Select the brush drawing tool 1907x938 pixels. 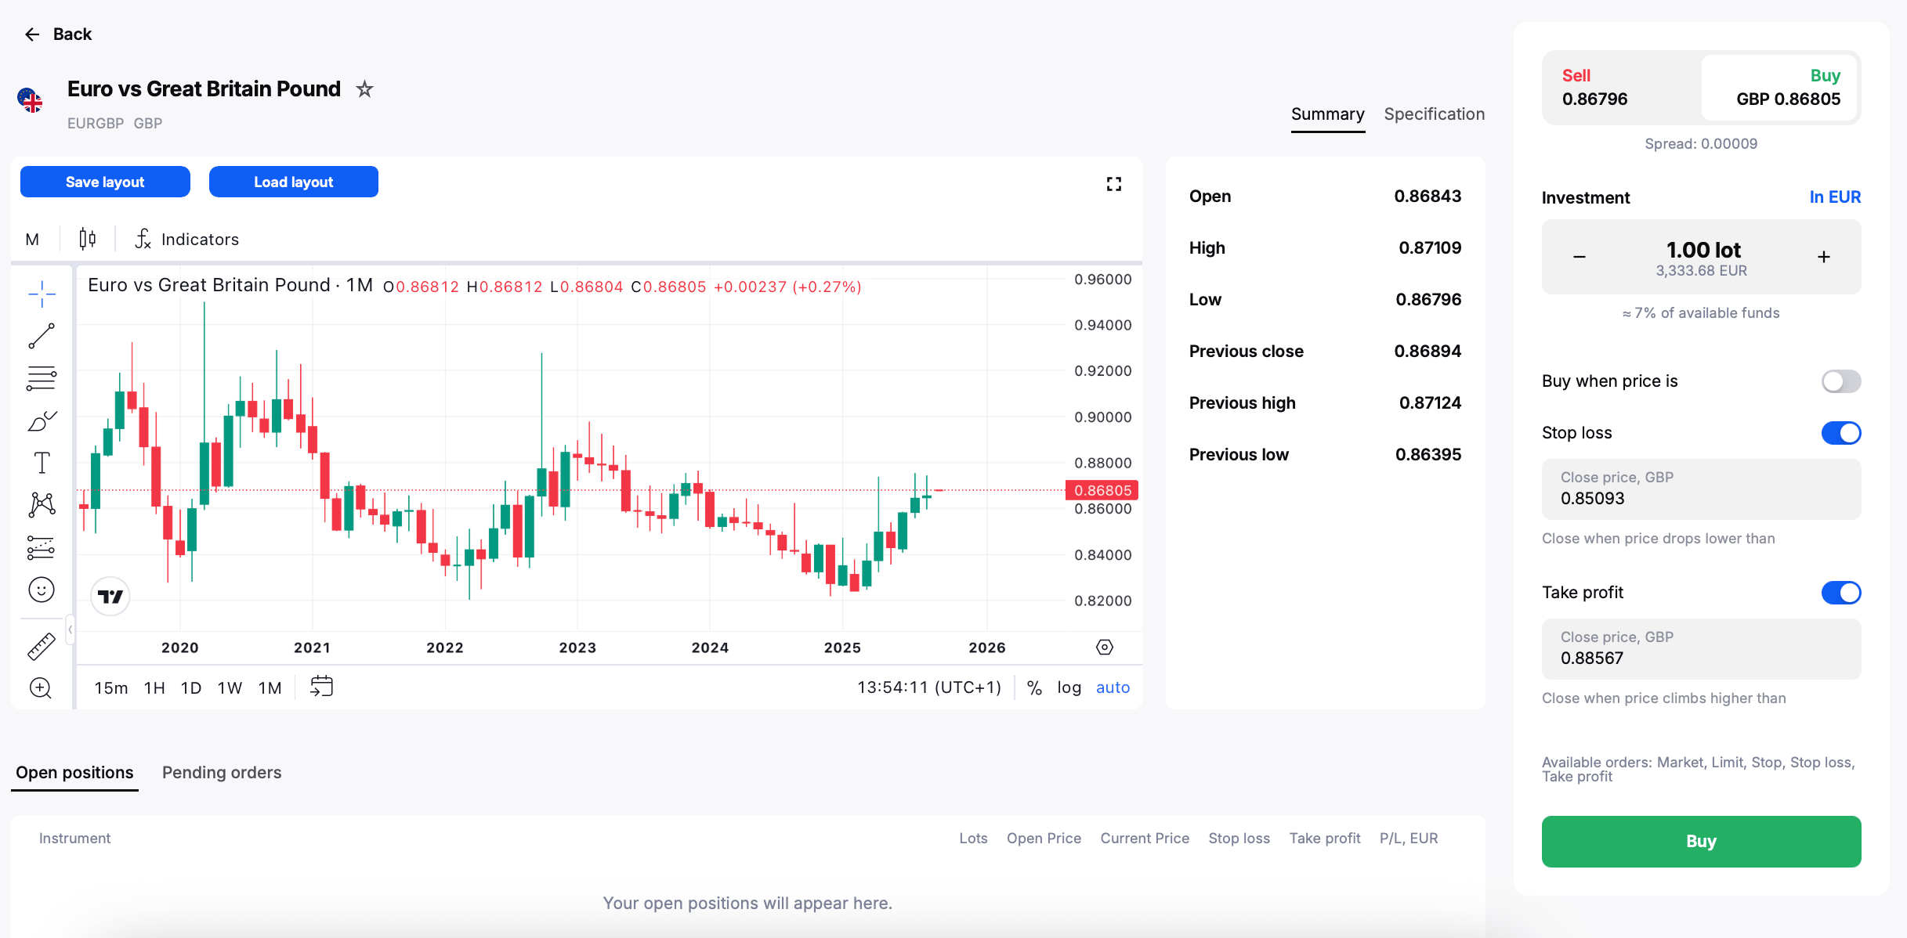click(x=42, y=421)
